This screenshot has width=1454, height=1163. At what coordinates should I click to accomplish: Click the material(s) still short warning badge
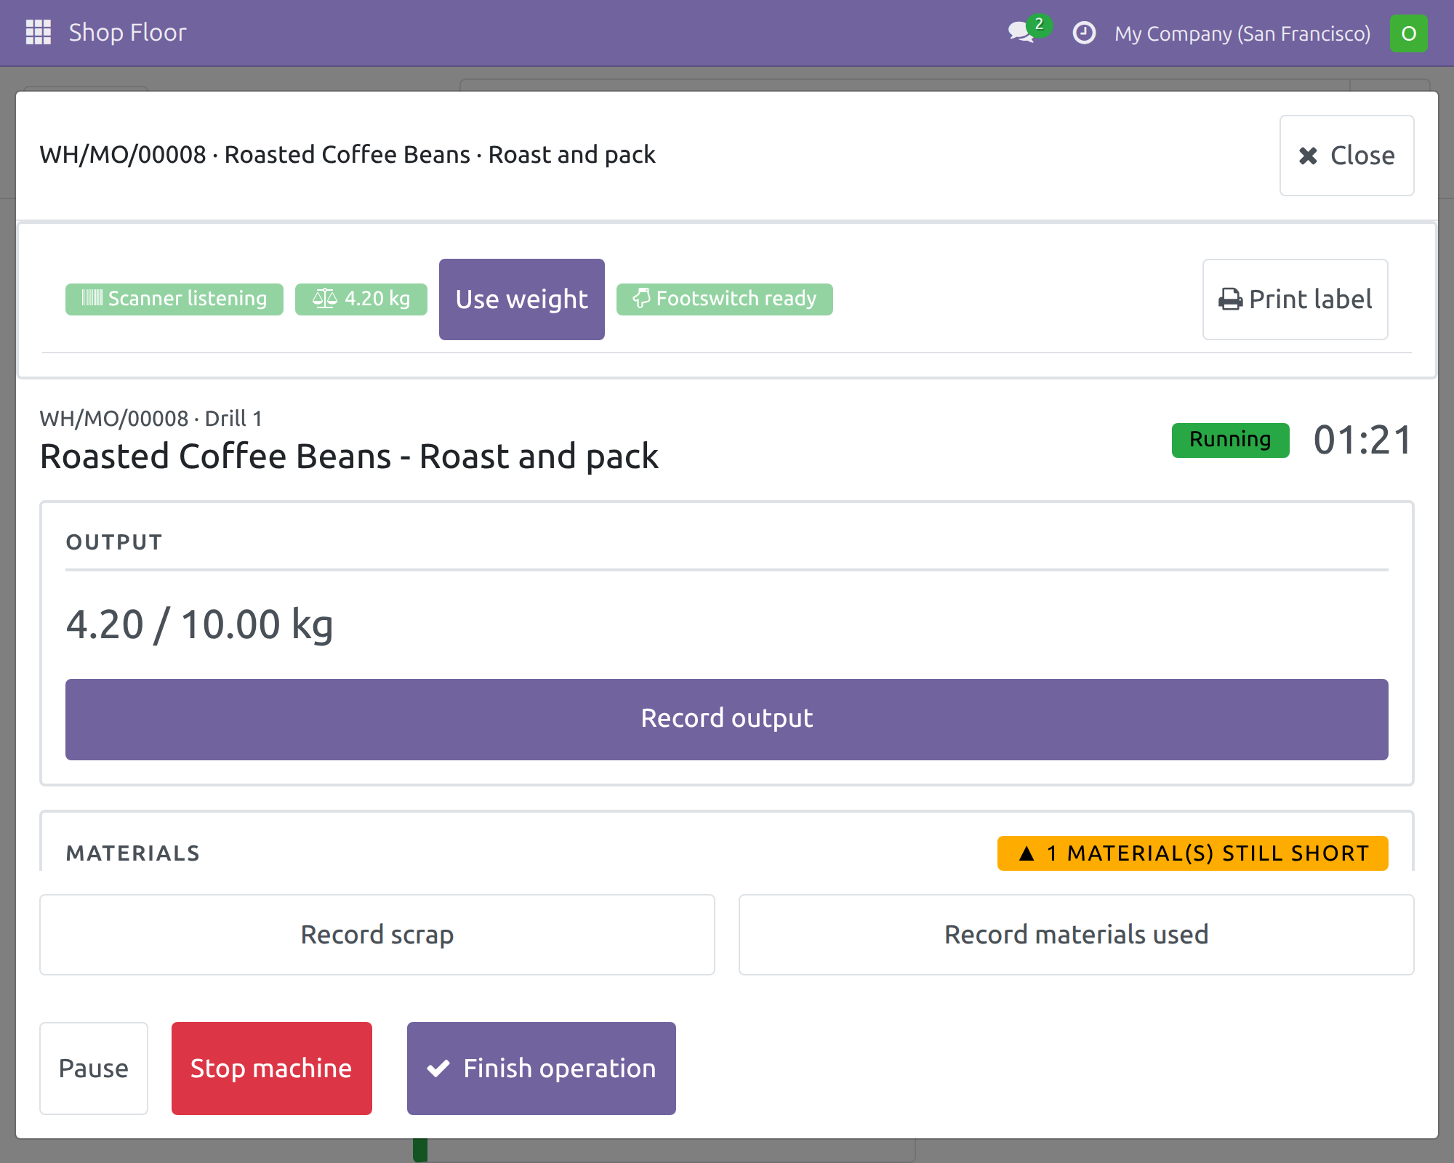[x=1193, y=853]
